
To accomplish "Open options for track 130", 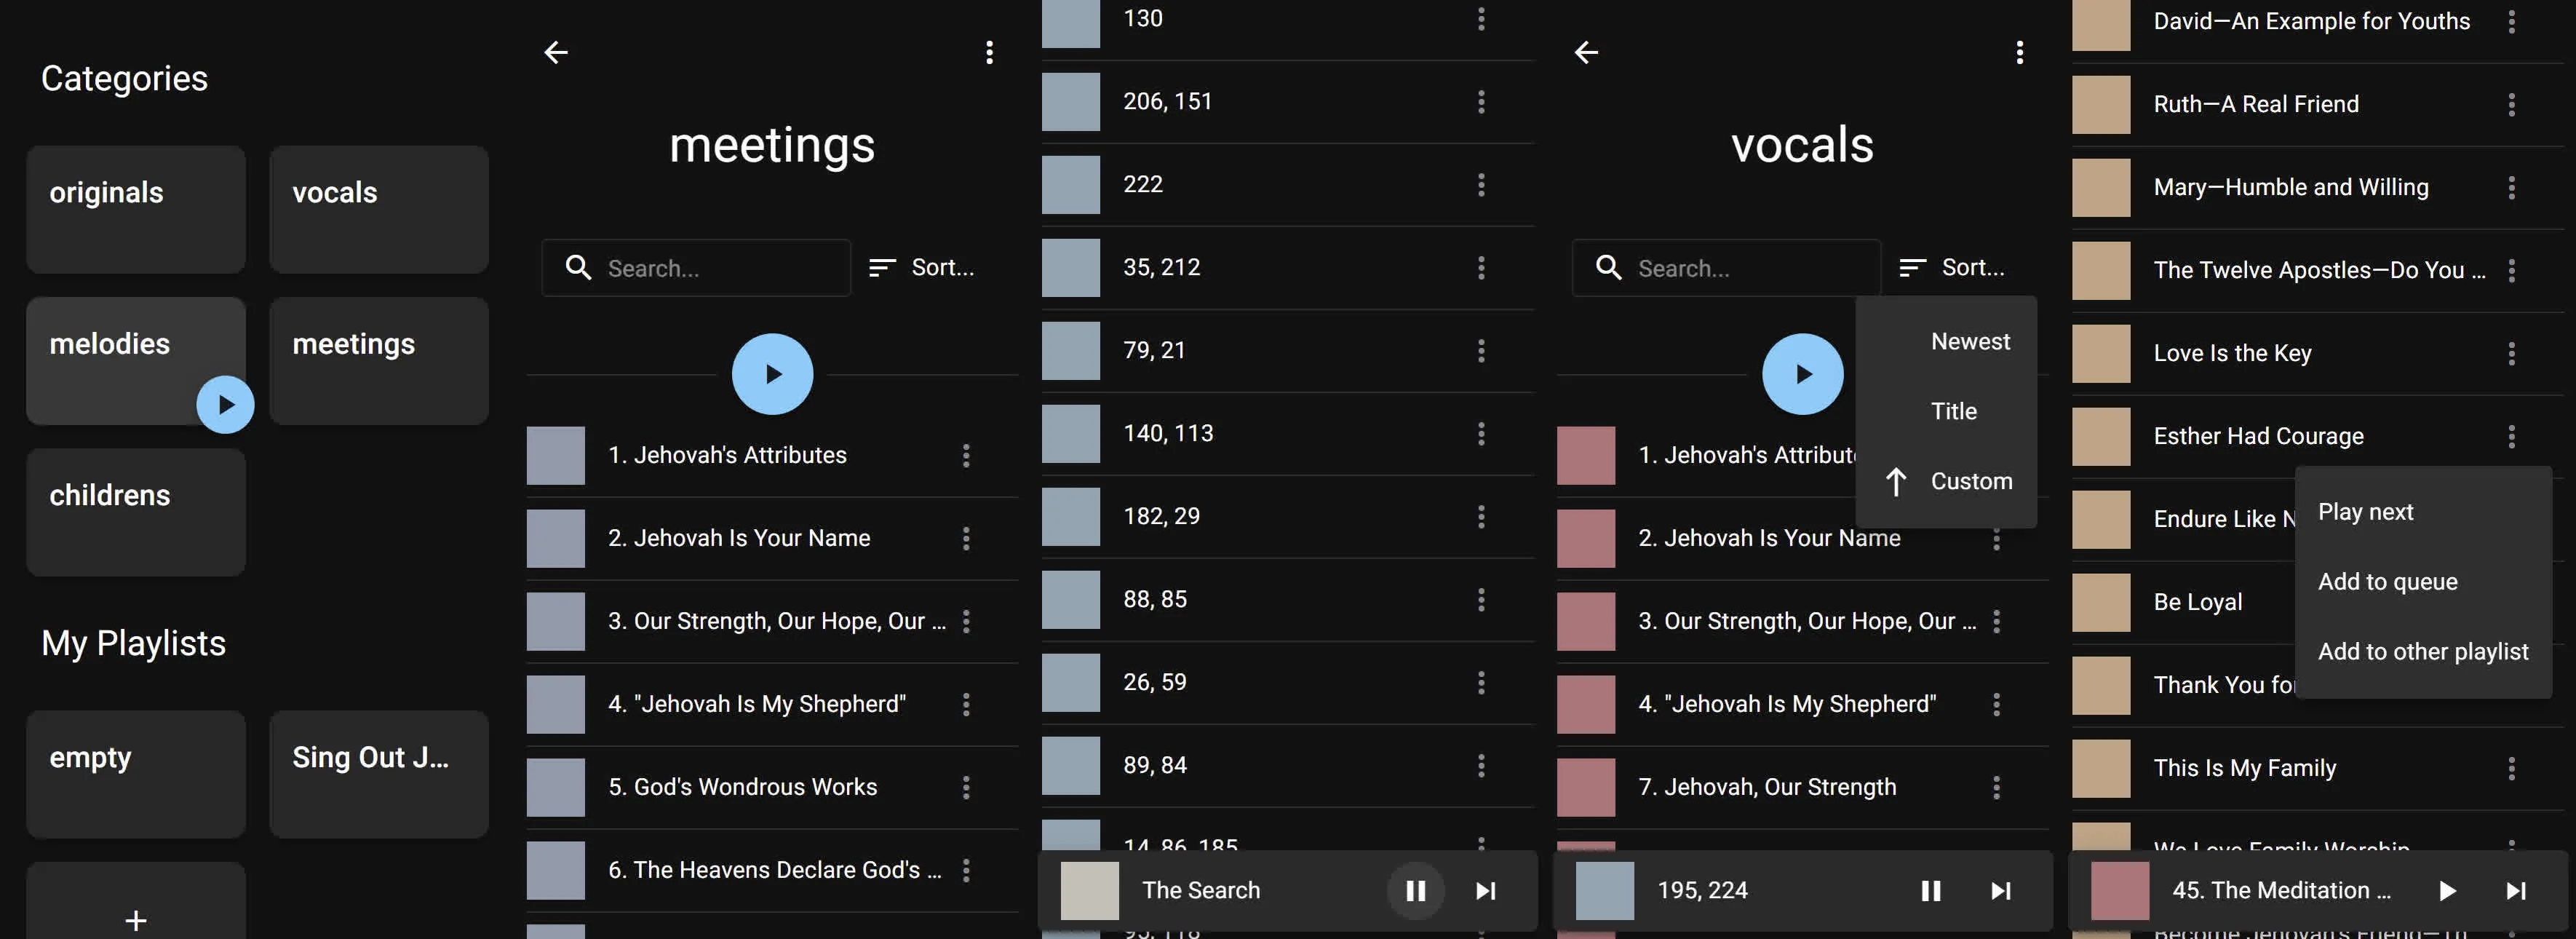I will tap(1481, 18).
